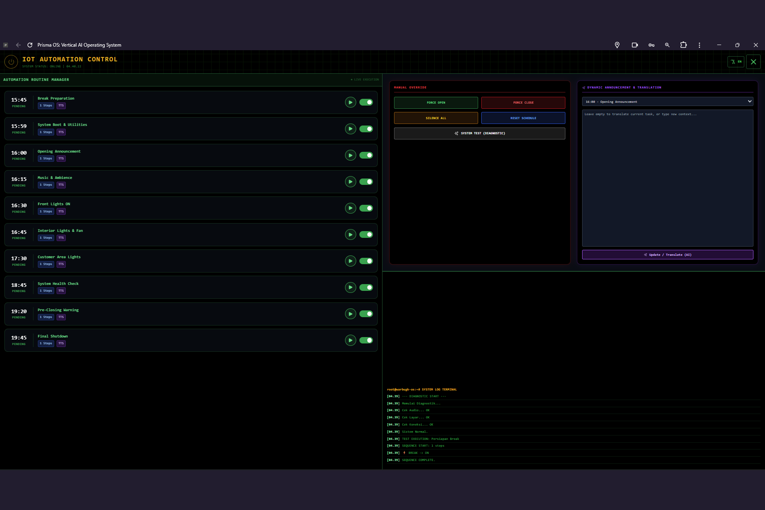The image size is (765, 510).
Task: Open browser extensions puzzle icon
Action: (683, 45)
